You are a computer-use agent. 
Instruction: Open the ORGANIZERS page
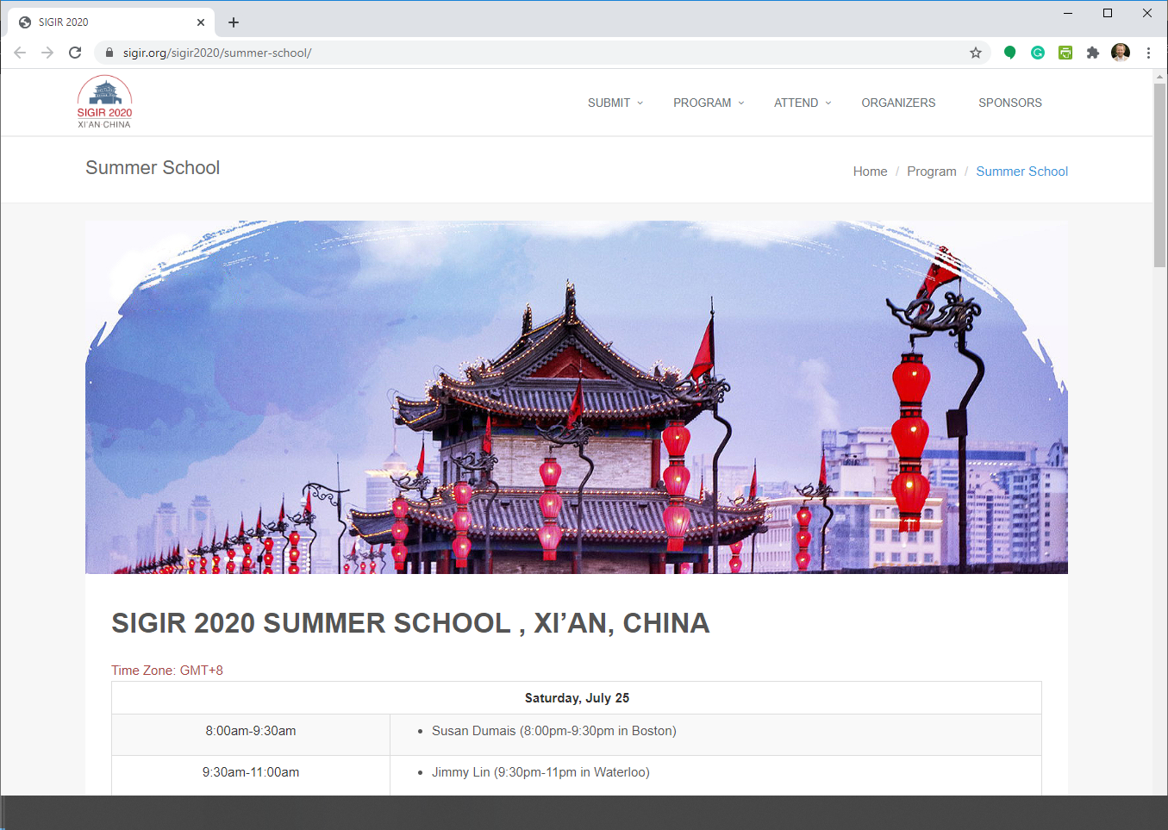tap(898, 103)
